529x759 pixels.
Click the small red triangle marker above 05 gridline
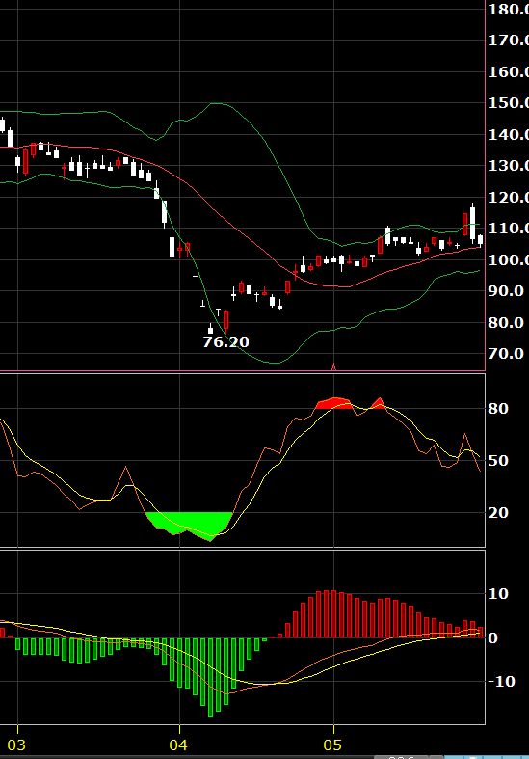[333, 366]
